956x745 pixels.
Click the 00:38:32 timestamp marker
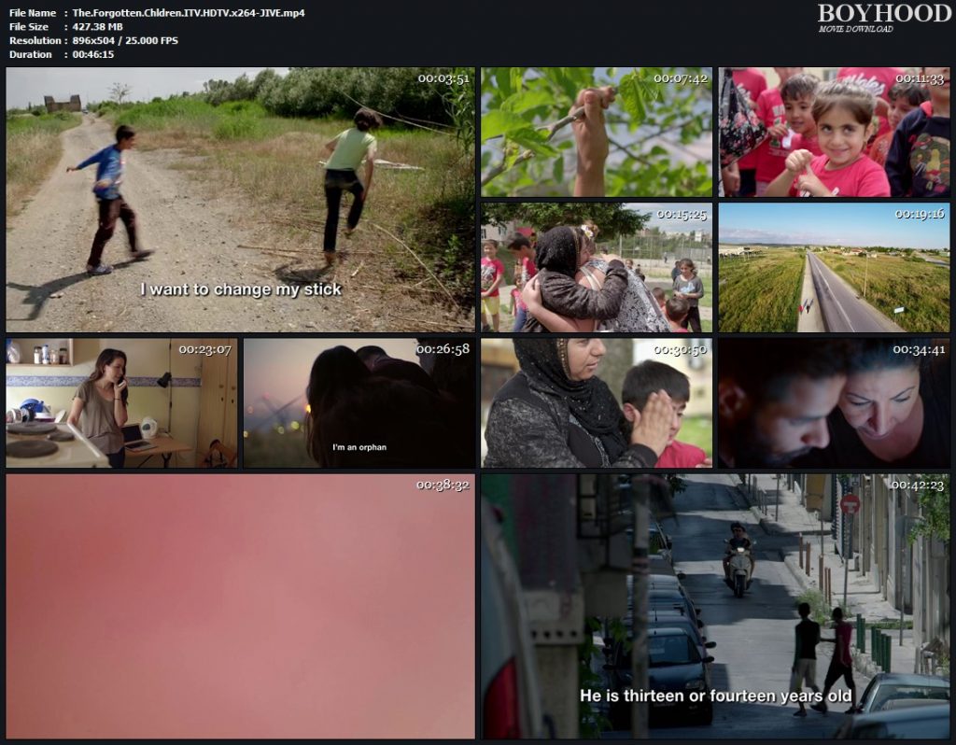point(443,485)
